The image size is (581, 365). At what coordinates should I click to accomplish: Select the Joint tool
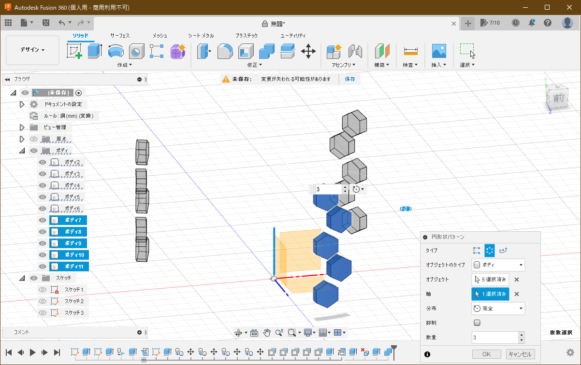(x=355, y=51)
